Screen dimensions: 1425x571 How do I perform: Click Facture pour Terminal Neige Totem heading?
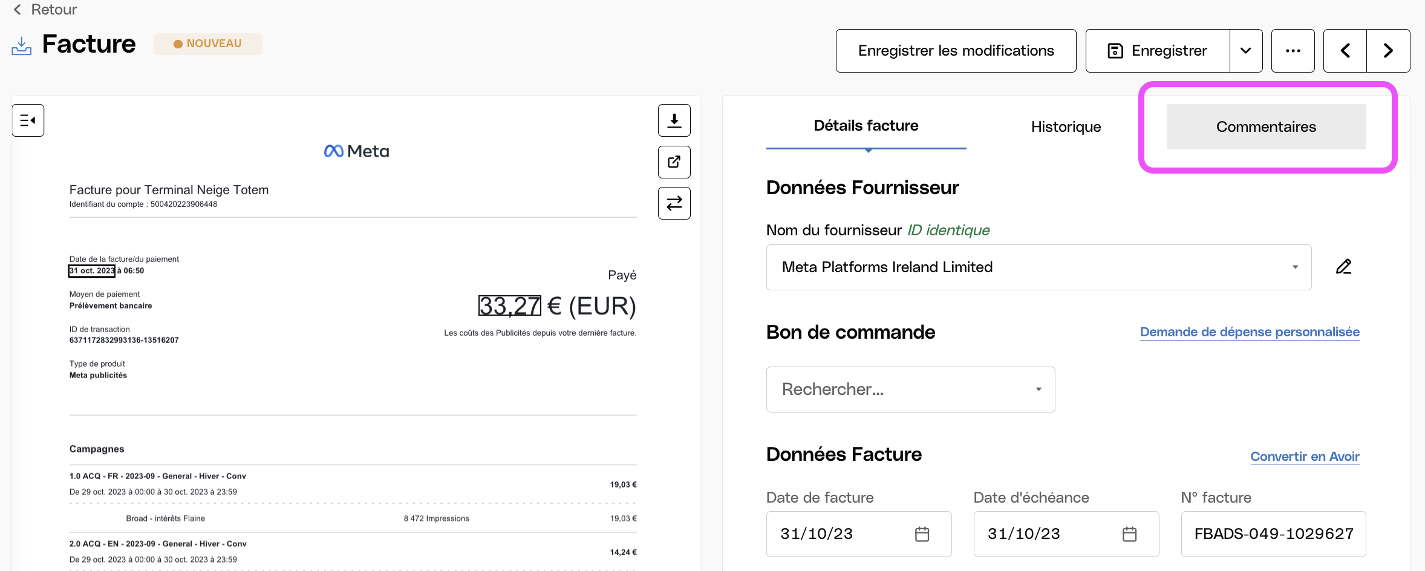point(169,190)
